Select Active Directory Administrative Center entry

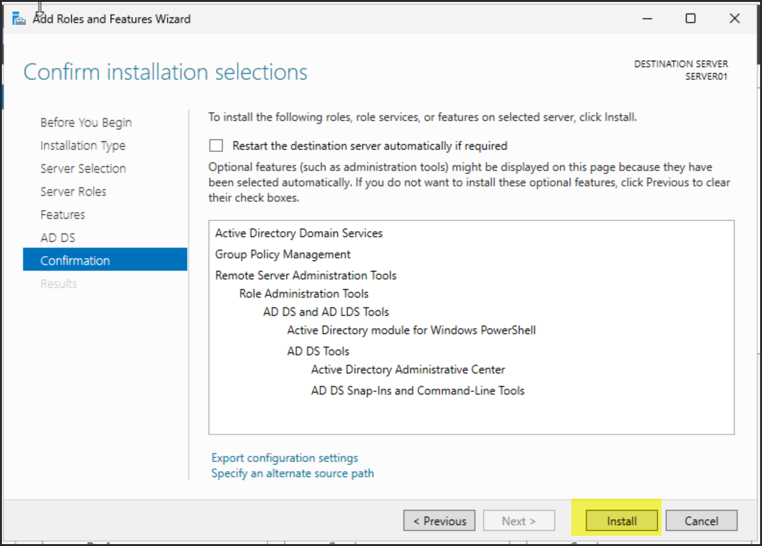pos(408,369)
